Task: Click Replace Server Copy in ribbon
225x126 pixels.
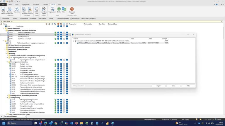Action: pos(10,10)
